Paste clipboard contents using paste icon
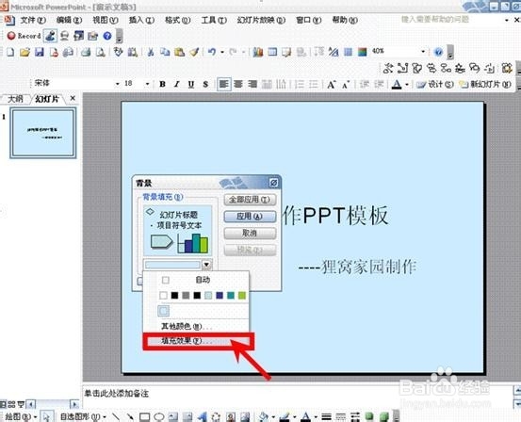Screen dimensions: 521x422 point(179,52)
